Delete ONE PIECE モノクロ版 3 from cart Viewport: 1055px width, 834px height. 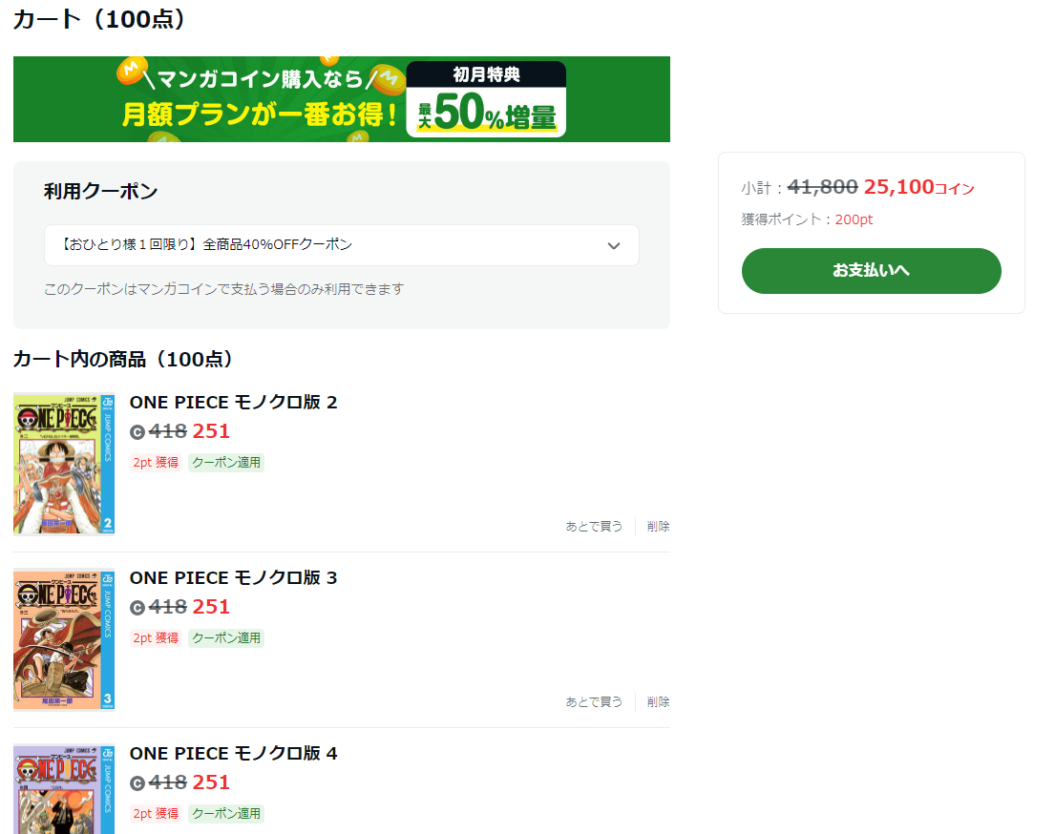[x=658, y=701]
